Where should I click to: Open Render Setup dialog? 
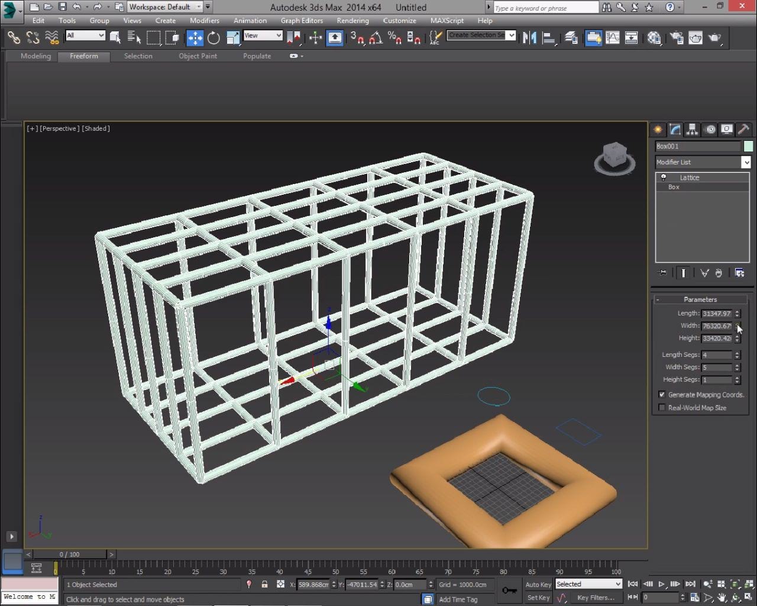pyautogui.click(x=677, y=38)
